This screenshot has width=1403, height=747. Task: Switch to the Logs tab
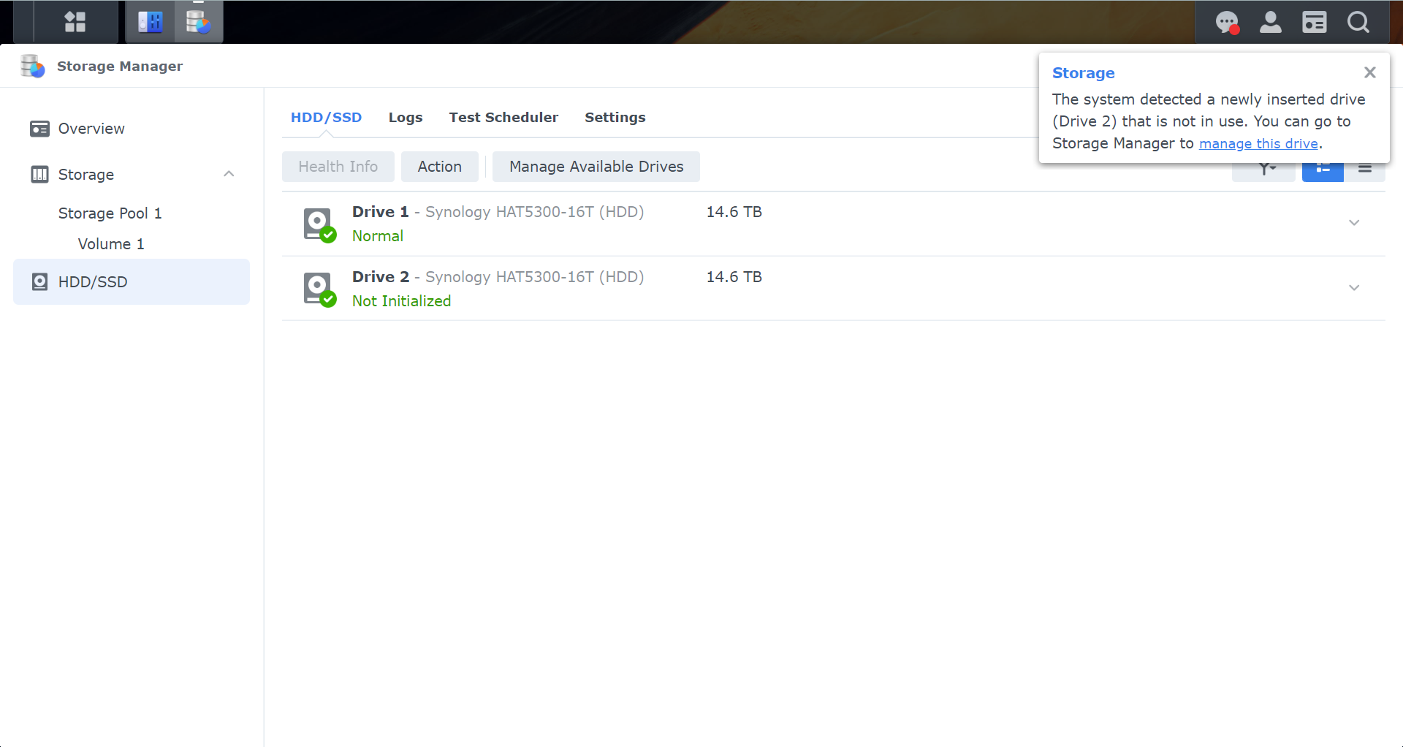(x=406, y=118)
